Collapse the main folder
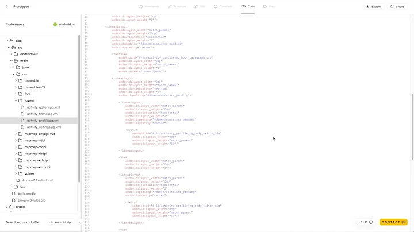Screen dimensions: 414x232 click(11, 61)
